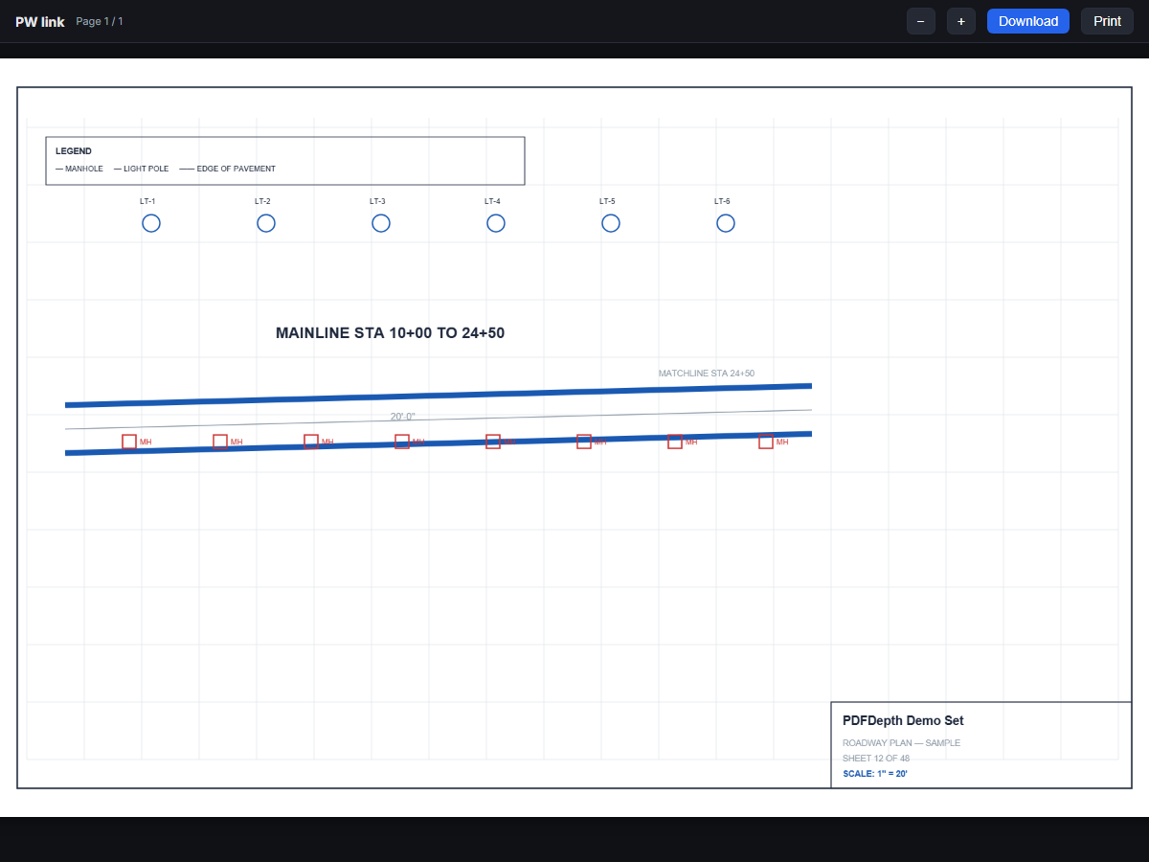The image size is (1149, 862).
Task: Click the 20'-0" dimension text
Action: (403, 417)
